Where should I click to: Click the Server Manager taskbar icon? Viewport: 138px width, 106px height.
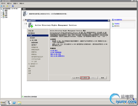tap(9, 103)
